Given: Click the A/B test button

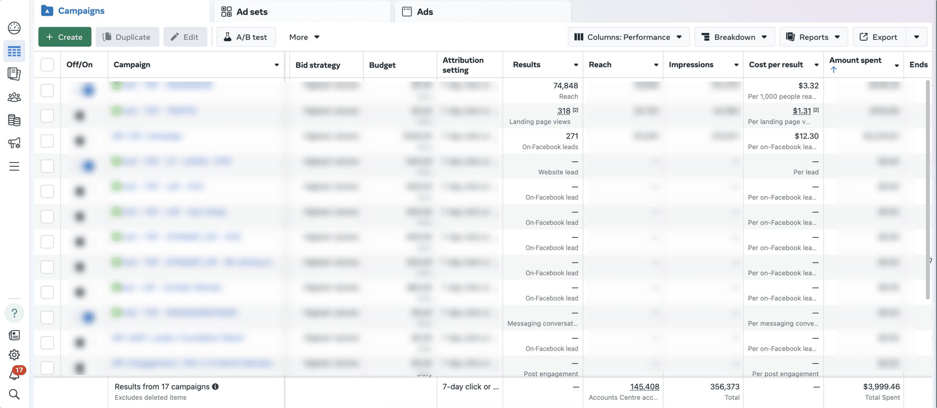Looking at the screenshot, I should click(246, 37).
